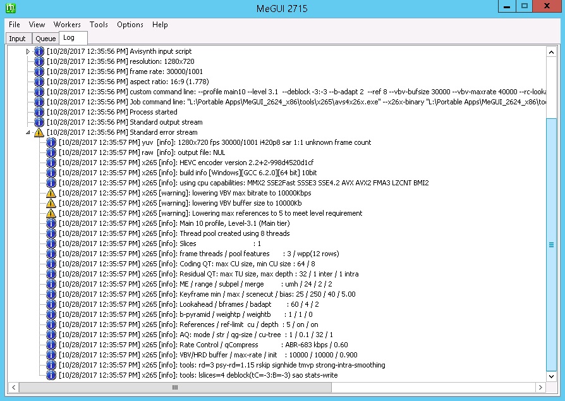This screenshot has height=401, width=565.
Task: Click warning icon beside lowering VBV max bitrate
Action: coord(51,193)
